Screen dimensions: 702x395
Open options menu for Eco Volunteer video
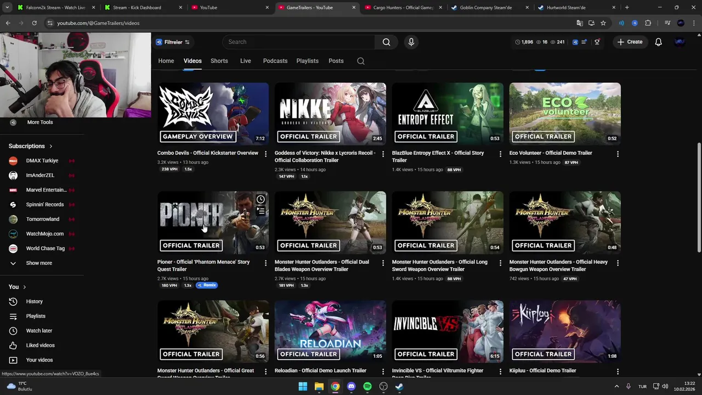(618, 154)
